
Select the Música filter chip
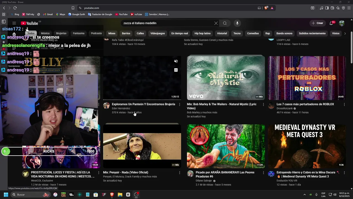(45, 33)
